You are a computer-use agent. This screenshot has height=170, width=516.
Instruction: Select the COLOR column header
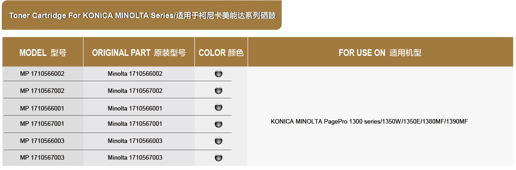(221, 52)
